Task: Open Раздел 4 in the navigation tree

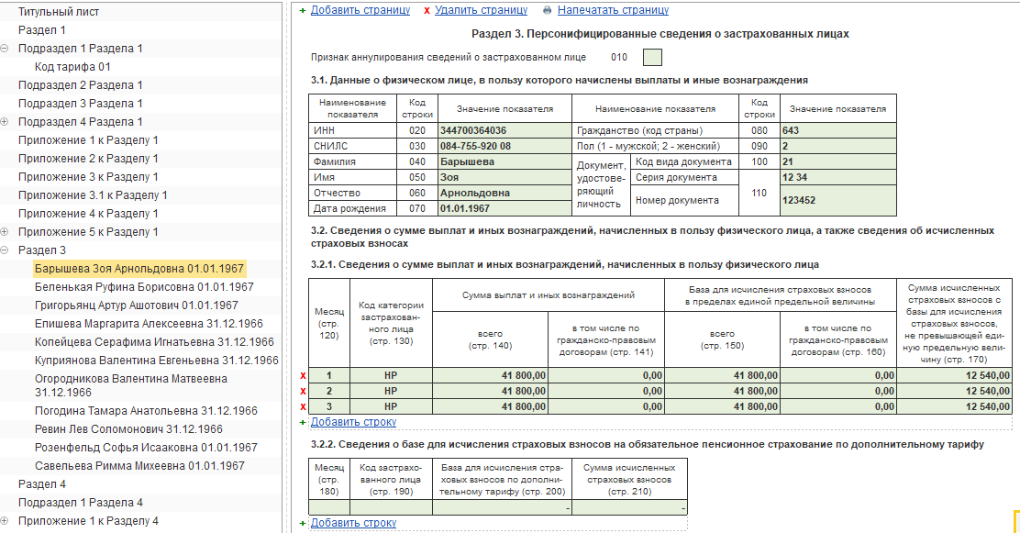Action: click(42, 484)
